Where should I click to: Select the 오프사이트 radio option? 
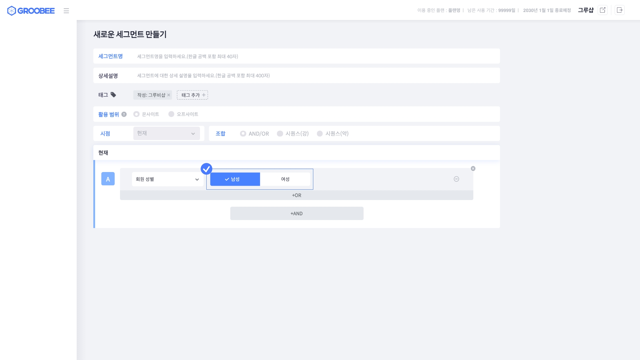171,114
